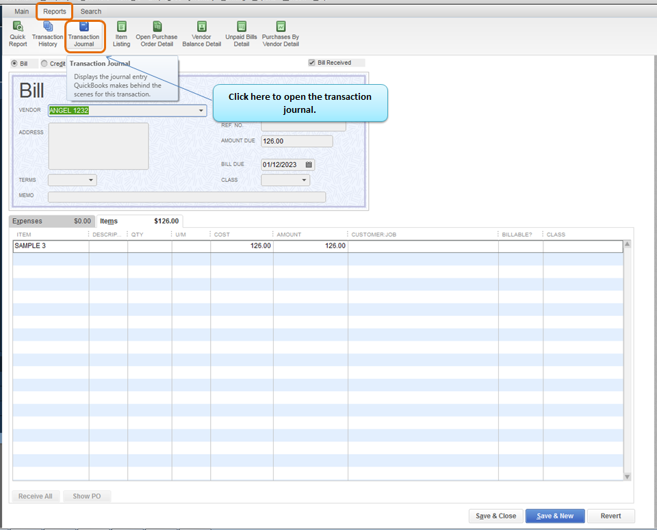Image resolution: width=657 pixels, height=530 pixels.
Task: Click the U/M column header
Action: click(x=181, y=235)
